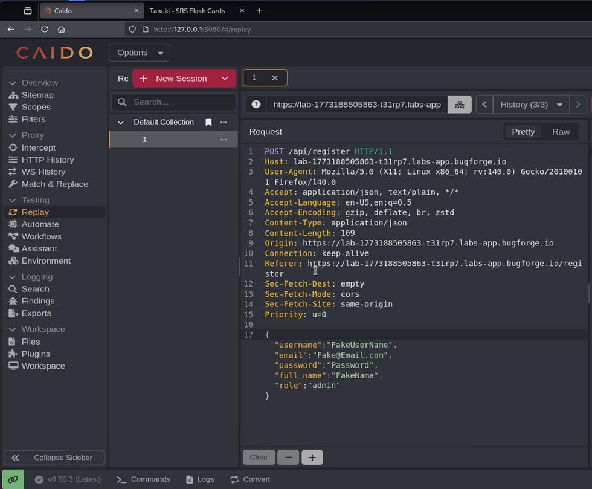The image size is (592, 489).
Task: Click the bookmark icon in Default Collection
Action: point(208,122)
